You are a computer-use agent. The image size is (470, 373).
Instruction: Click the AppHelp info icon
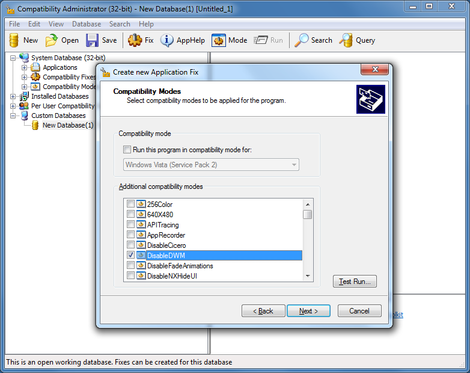166,40
